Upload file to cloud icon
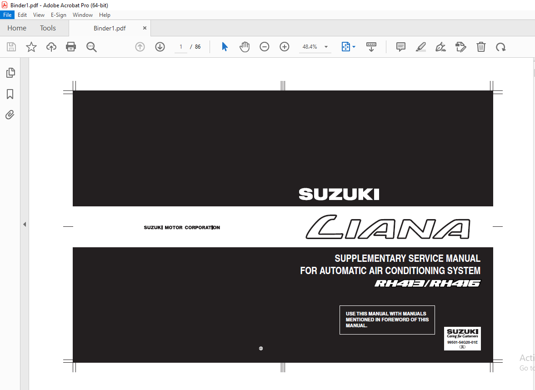The height and width of the screenshot is (390, 535). [51, 47]
